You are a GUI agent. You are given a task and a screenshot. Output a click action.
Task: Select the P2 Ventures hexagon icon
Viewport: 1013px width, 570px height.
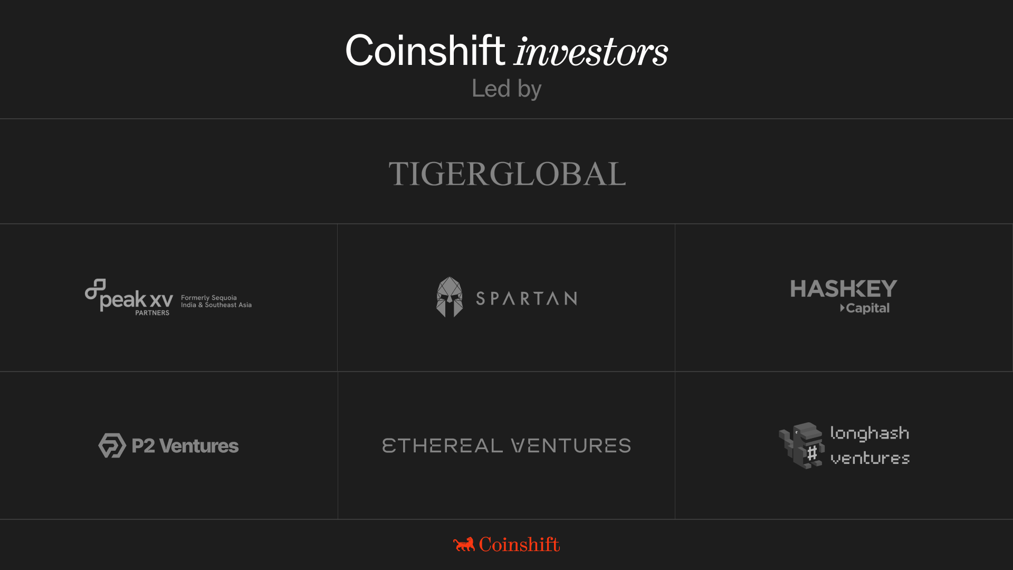point(112,445)
